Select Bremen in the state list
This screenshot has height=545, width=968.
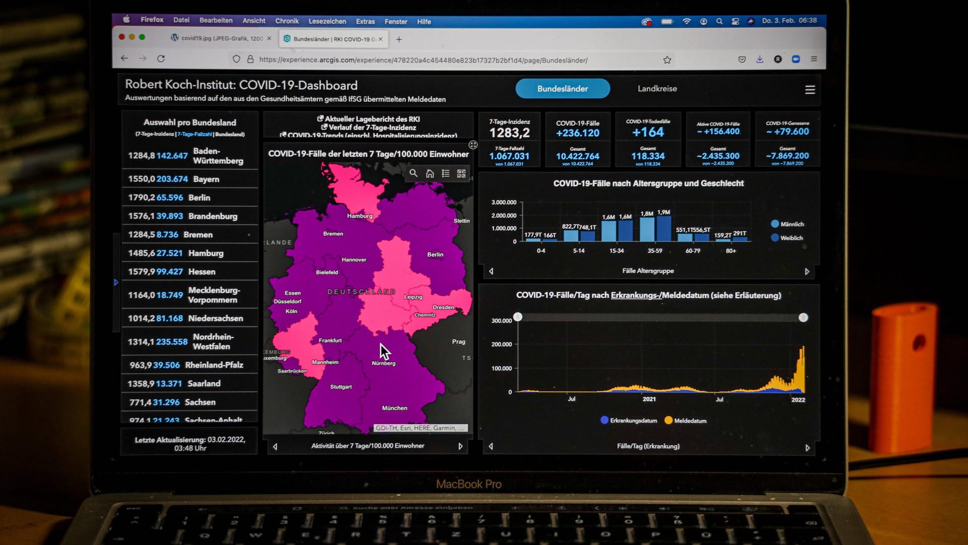(190, 235)
